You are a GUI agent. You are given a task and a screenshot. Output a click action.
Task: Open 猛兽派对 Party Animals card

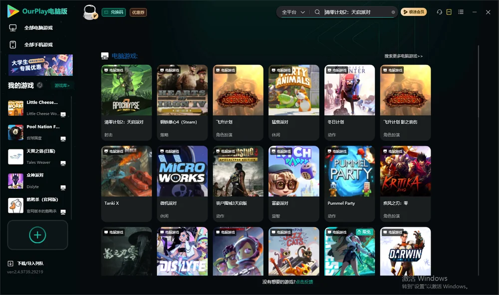click(x=294, y=102)
